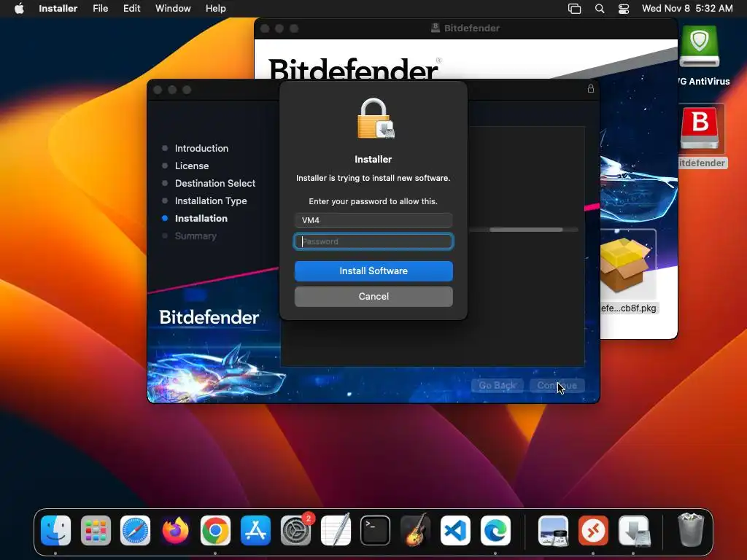
Task: Open TextEdit from the dock
Action: coord(336,531)
